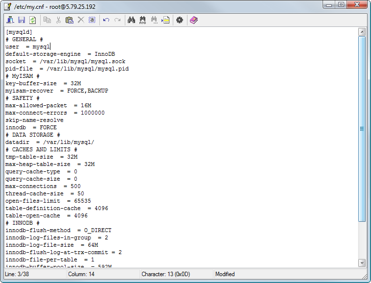Click the 'pid-file' mysql.pid line

coord(67,69)
